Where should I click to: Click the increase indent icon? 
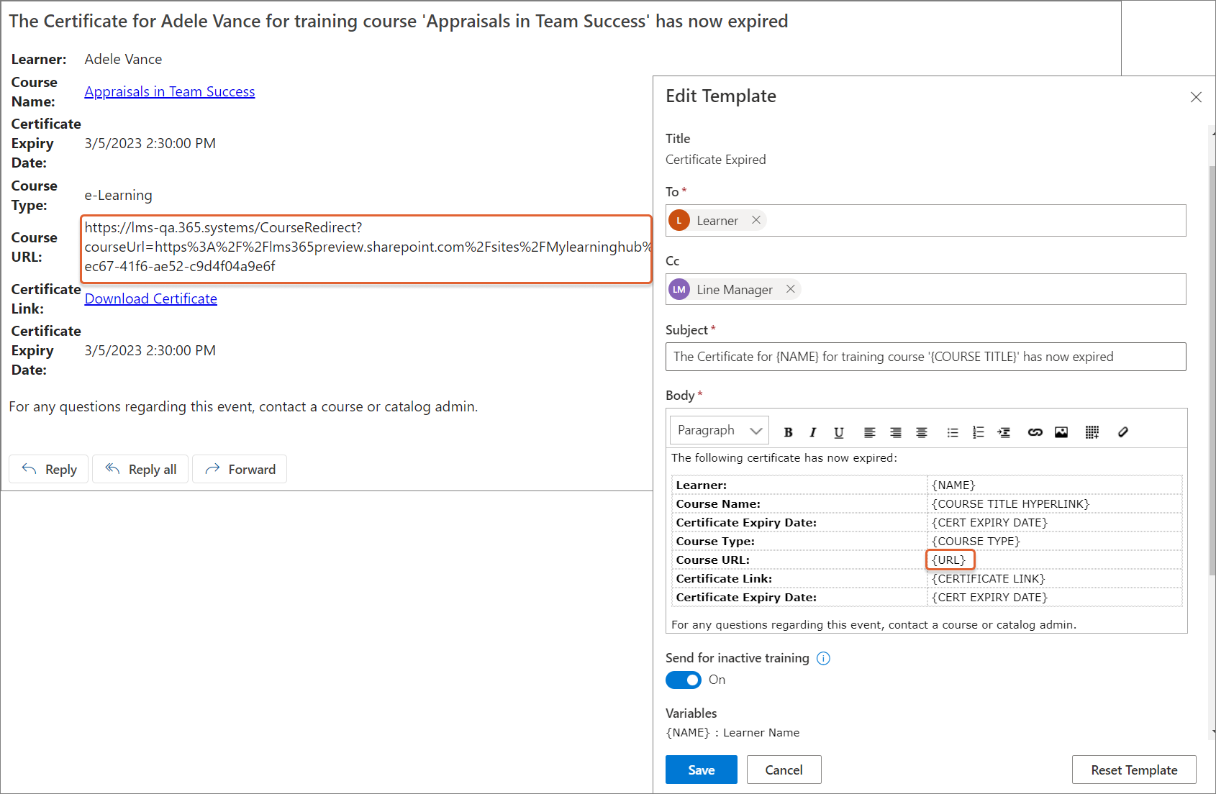pos(1004,432)
